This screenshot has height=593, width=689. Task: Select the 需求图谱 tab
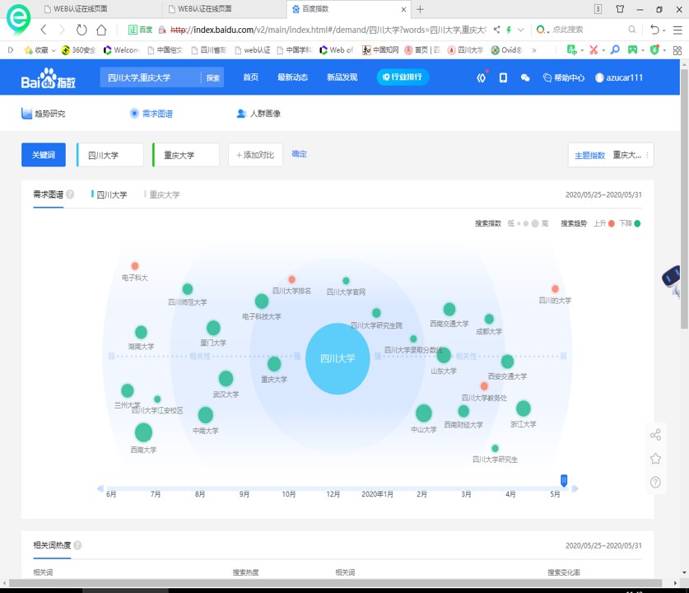coord(151,114)
